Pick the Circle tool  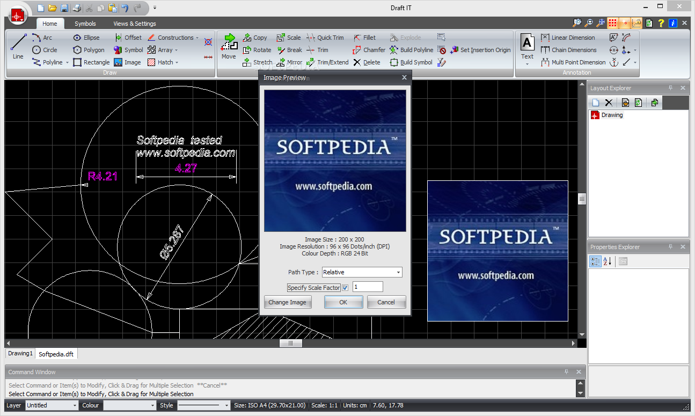coord(45,50)
